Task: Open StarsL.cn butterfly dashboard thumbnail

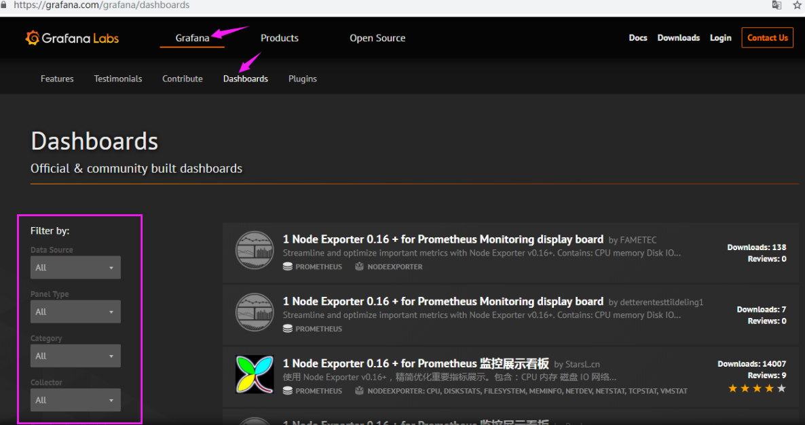Action: pos(255,374)
